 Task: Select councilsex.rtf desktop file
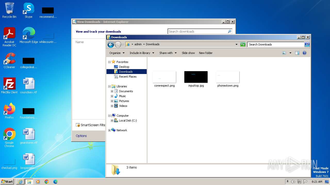29,86
